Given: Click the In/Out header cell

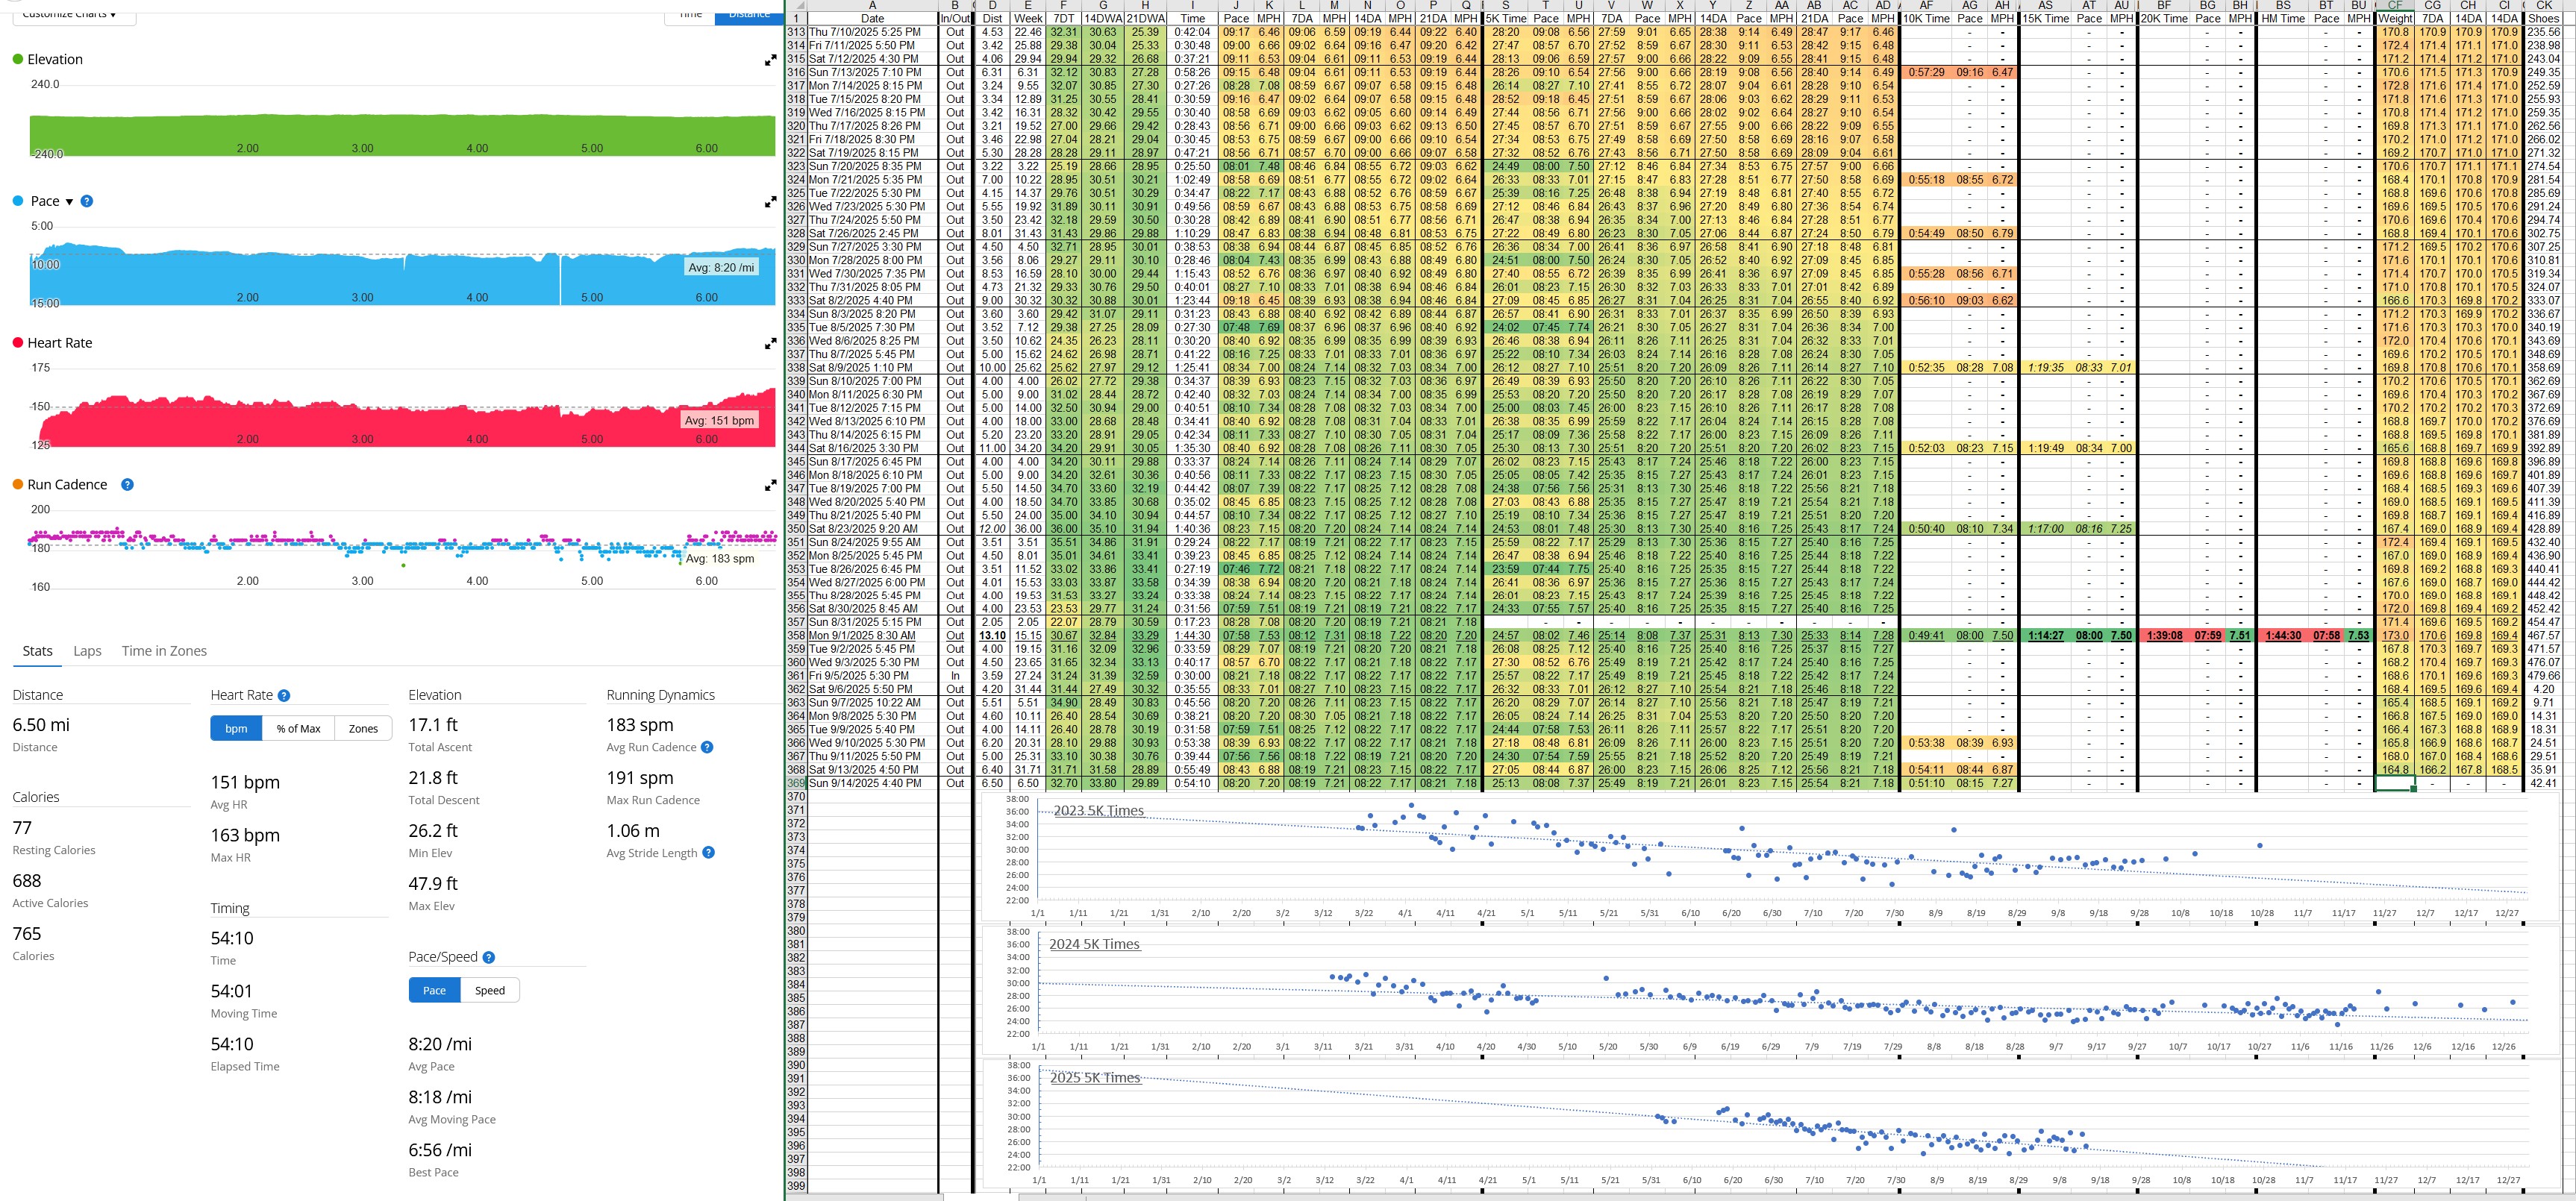Looking at the screenshot, I should 955,18.
